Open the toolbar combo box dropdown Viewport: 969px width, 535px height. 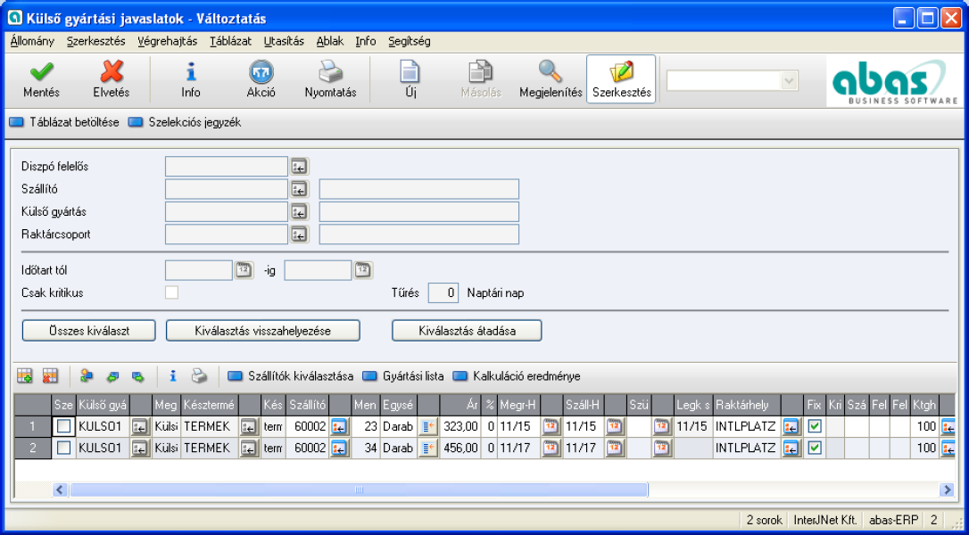pos(788,81)
